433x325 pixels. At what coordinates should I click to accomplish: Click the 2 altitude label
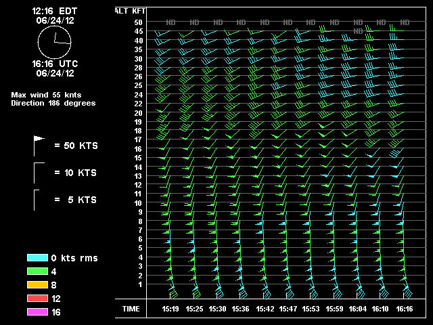(x=140, y=276)
